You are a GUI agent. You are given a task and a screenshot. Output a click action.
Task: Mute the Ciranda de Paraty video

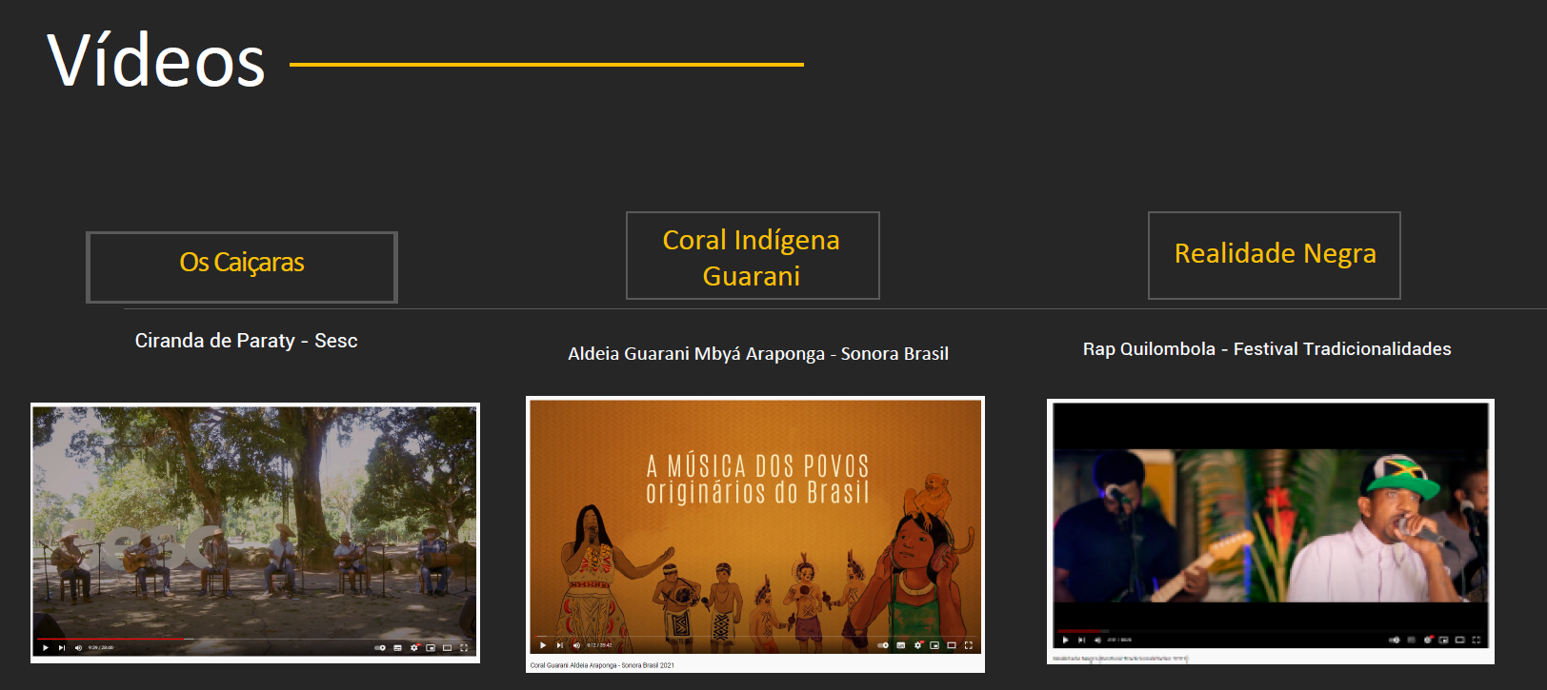tap(78, 647)
